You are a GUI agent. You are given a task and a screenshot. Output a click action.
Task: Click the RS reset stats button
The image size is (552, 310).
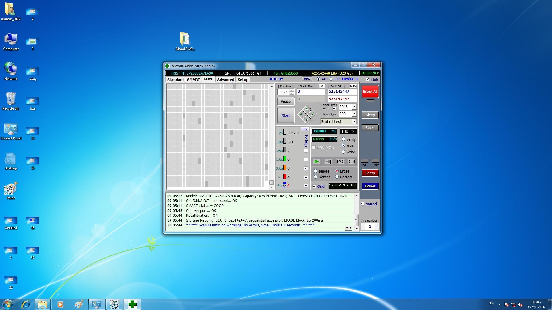(304, 129)
